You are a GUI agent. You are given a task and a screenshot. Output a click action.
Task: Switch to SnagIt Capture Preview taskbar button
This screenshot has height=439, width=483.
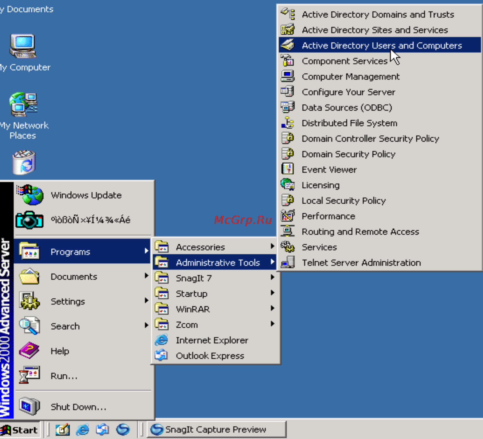(x=216, y=429)
